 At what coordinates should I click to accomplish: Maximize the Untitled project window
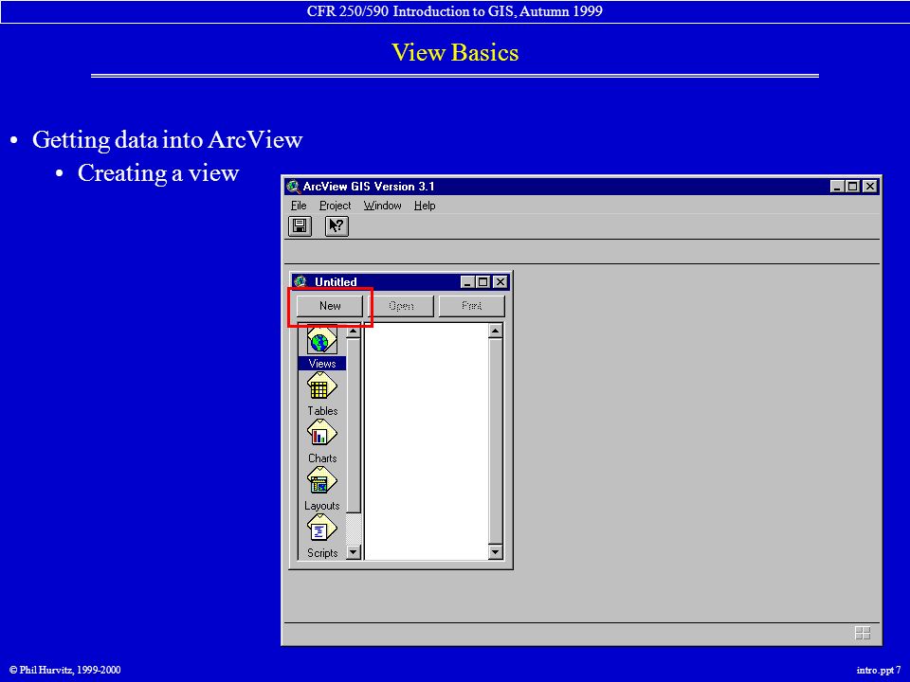click(x=482, y=282)
